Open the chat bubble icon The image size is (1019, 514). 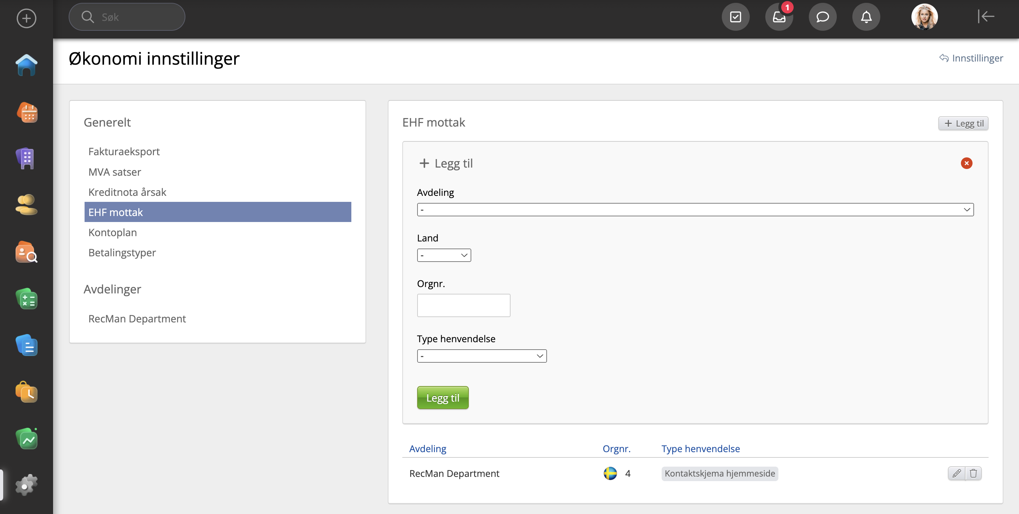click(x=822, y=17)
